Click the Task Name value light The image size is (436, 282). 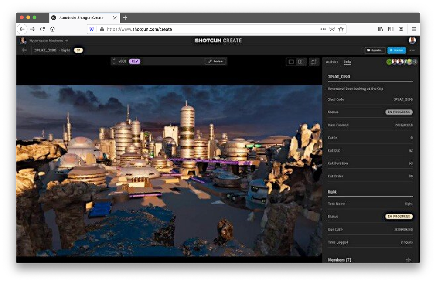409,204
